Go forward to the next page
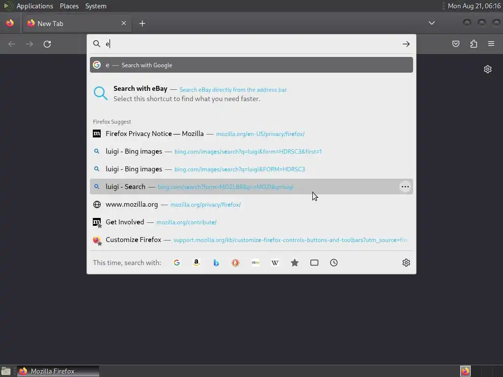The width and height of the screenshot is (503, 377). (29, 44)
